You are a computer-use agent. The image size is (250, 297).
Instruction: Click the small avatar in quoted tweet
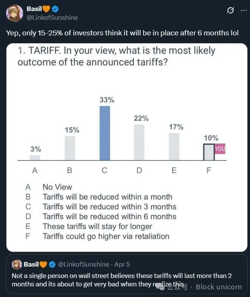tap(17, 264)
